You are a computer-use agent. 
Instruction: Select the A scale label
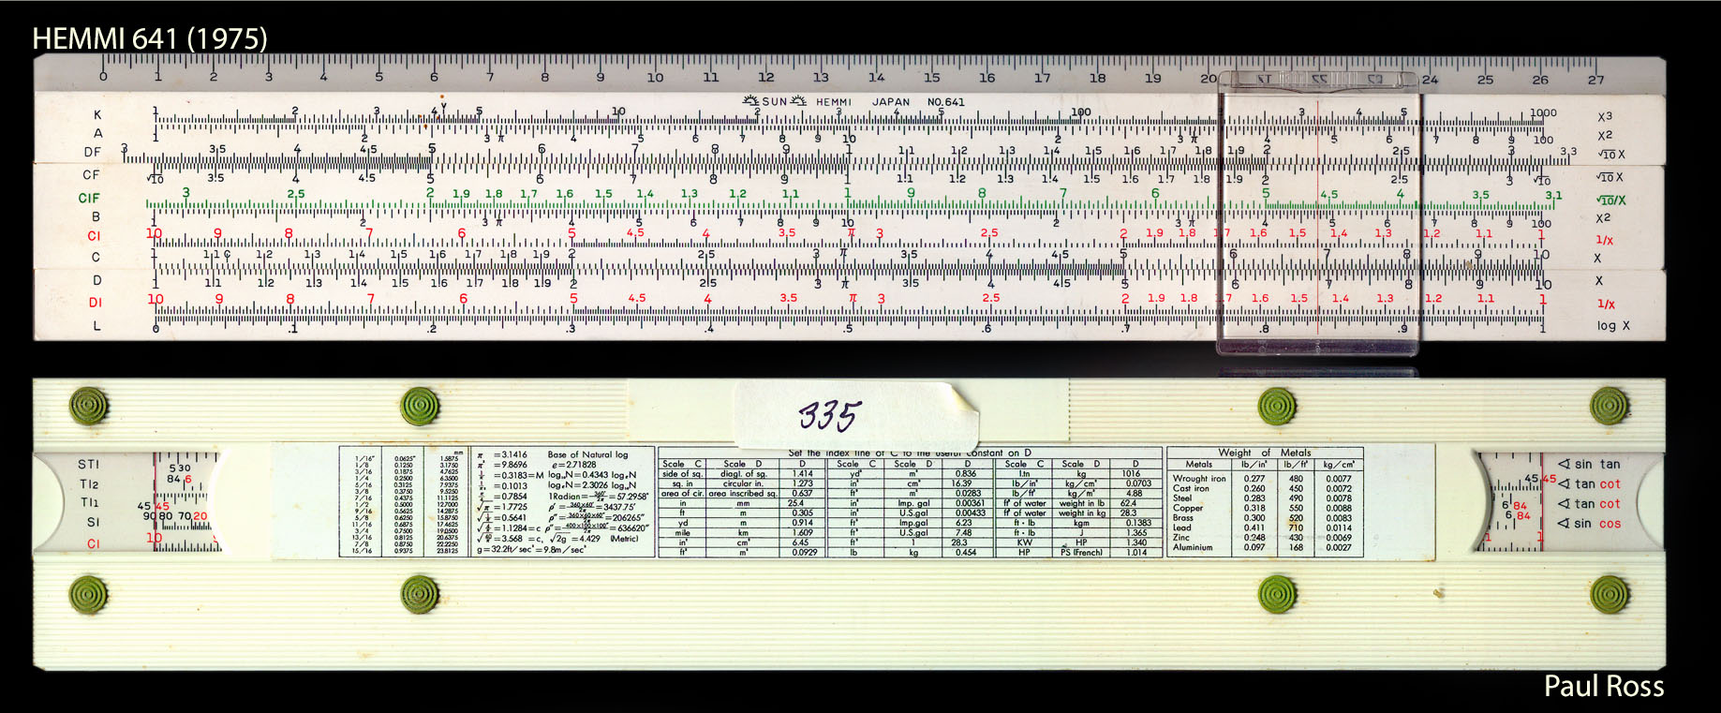[x=97, y=133]
